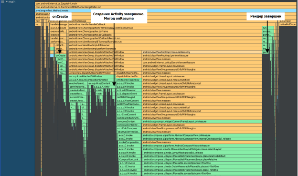This screenshot has height=176, width=298.
Task: Select the Choreographer.doFrame call bar
Action: tap(165, 31)
